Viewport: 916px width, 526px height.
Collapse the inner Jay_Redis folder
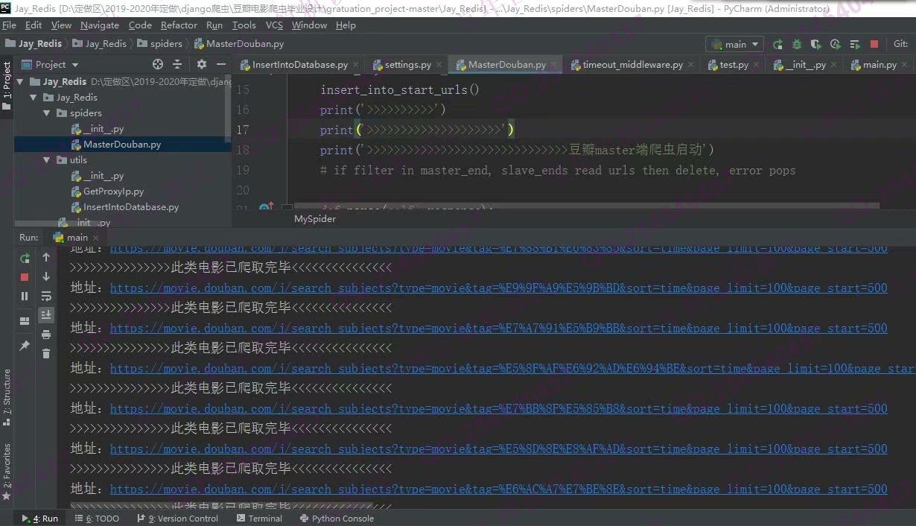pos(33,98)
